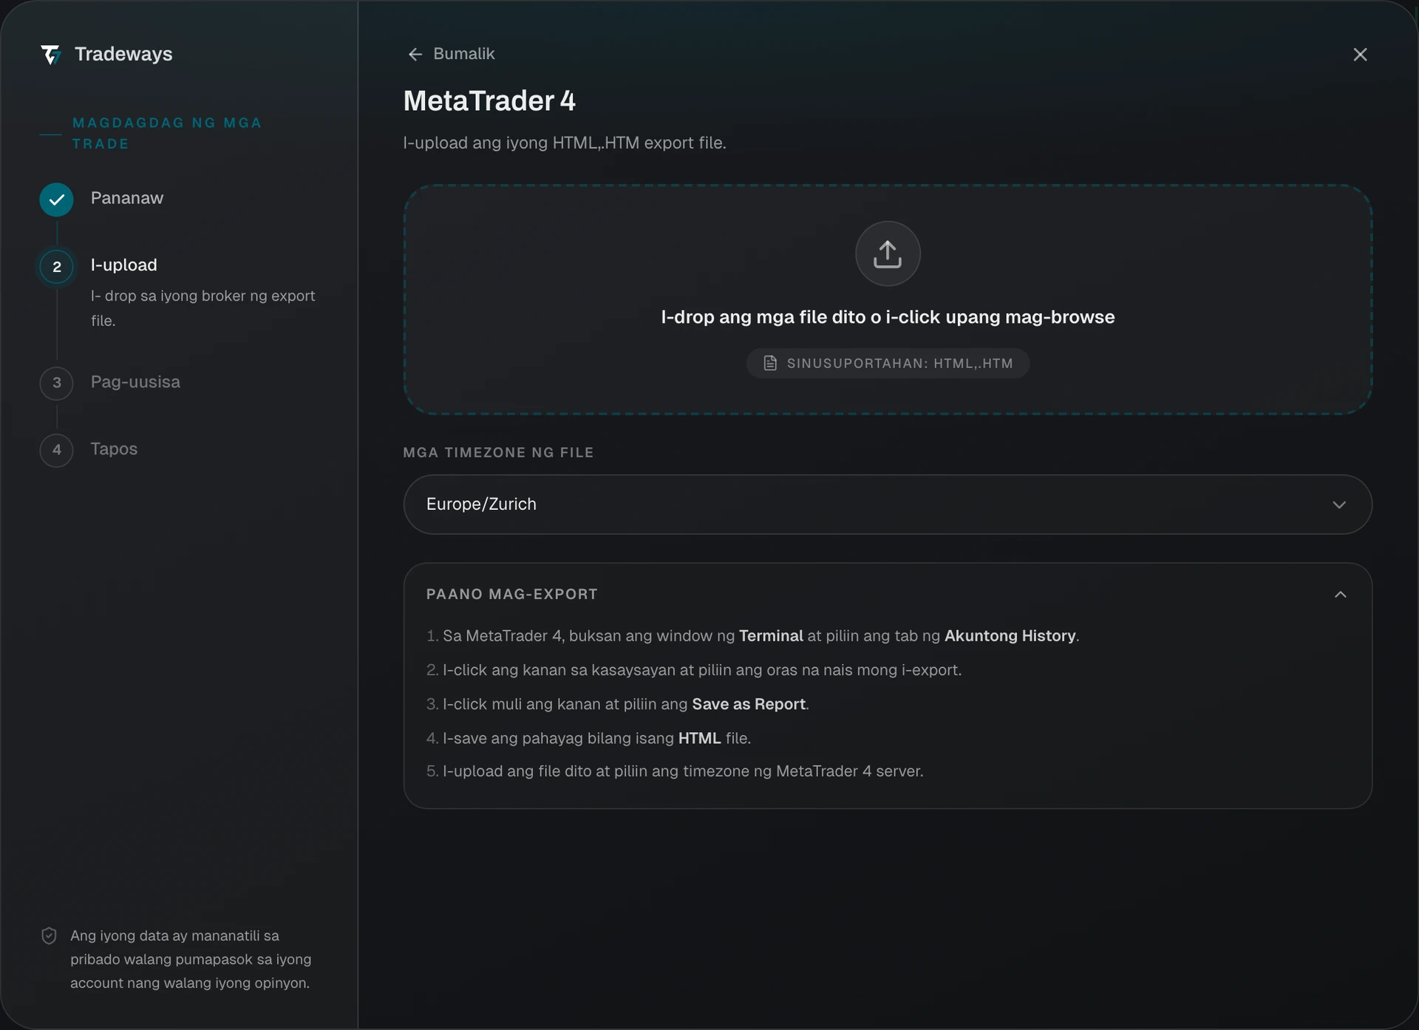
Task: Open the Europe/Zurich timezone dropdown
Action: [x=888, y=505]
